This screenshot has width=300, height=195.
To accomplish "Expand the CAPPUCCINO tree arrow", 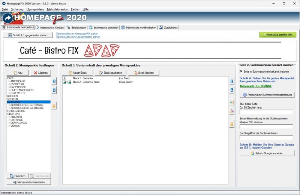I will tap(9, 87).
